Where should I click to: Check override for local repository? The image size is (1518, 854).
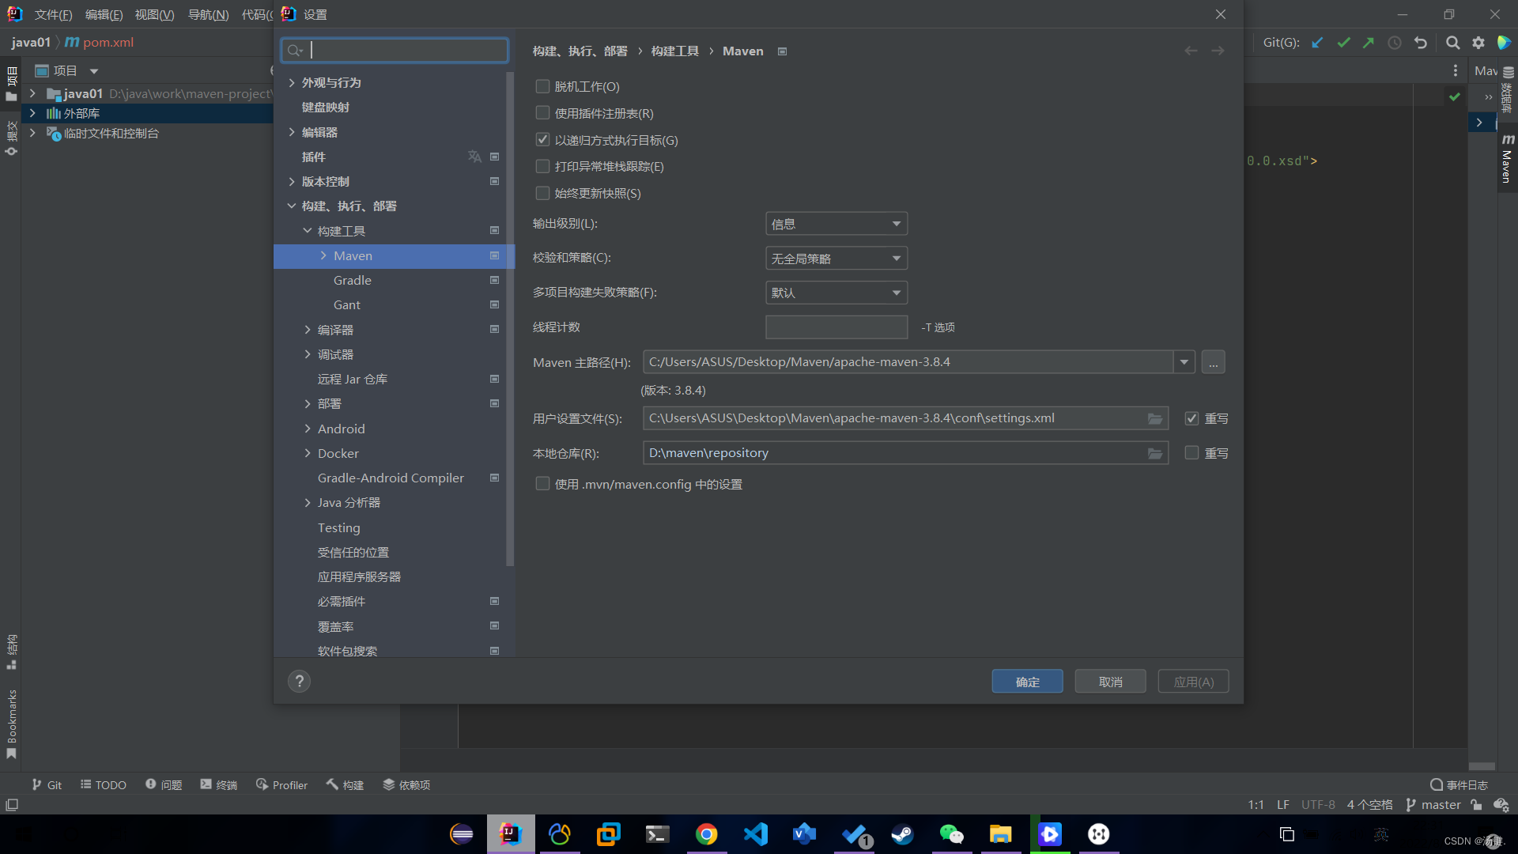pos(1191,453)
